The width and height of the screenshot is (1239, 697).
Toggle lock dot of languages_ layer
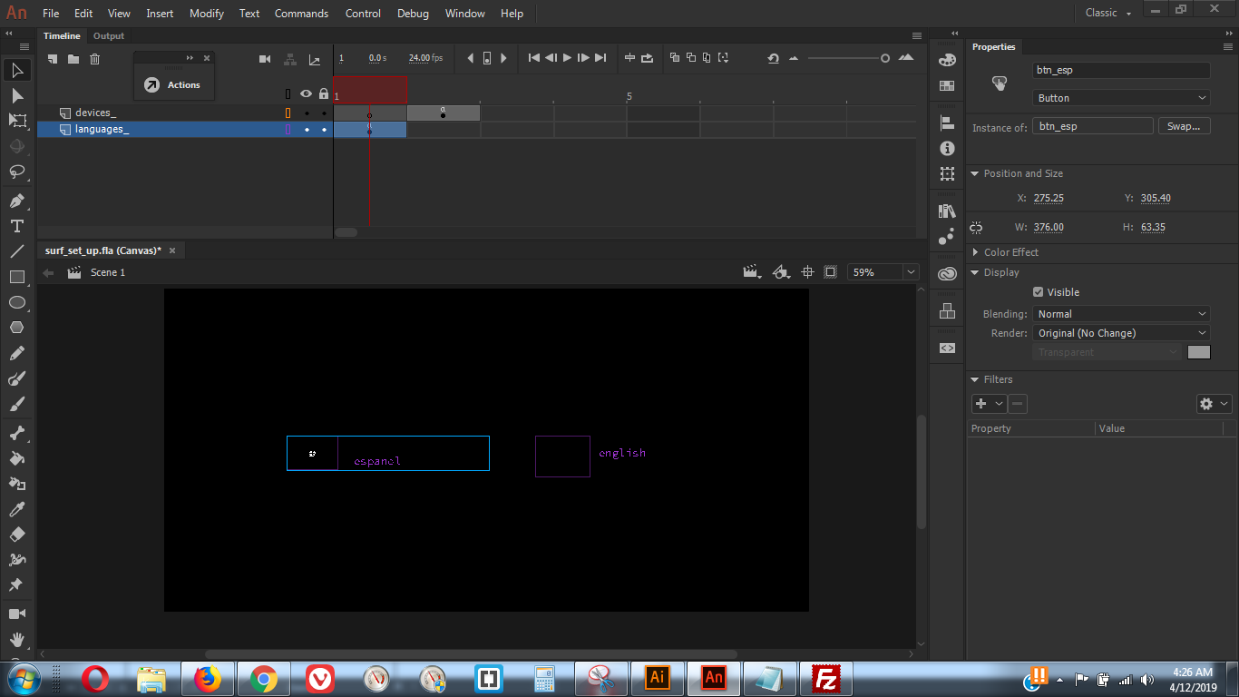(324, 130)
